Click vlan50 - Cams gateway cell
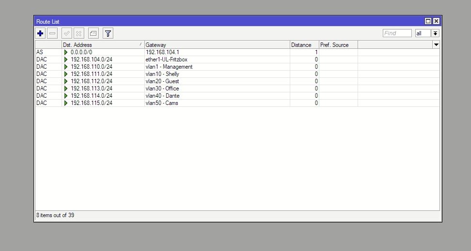Screen dimensions: 471x251 [217, 103]
